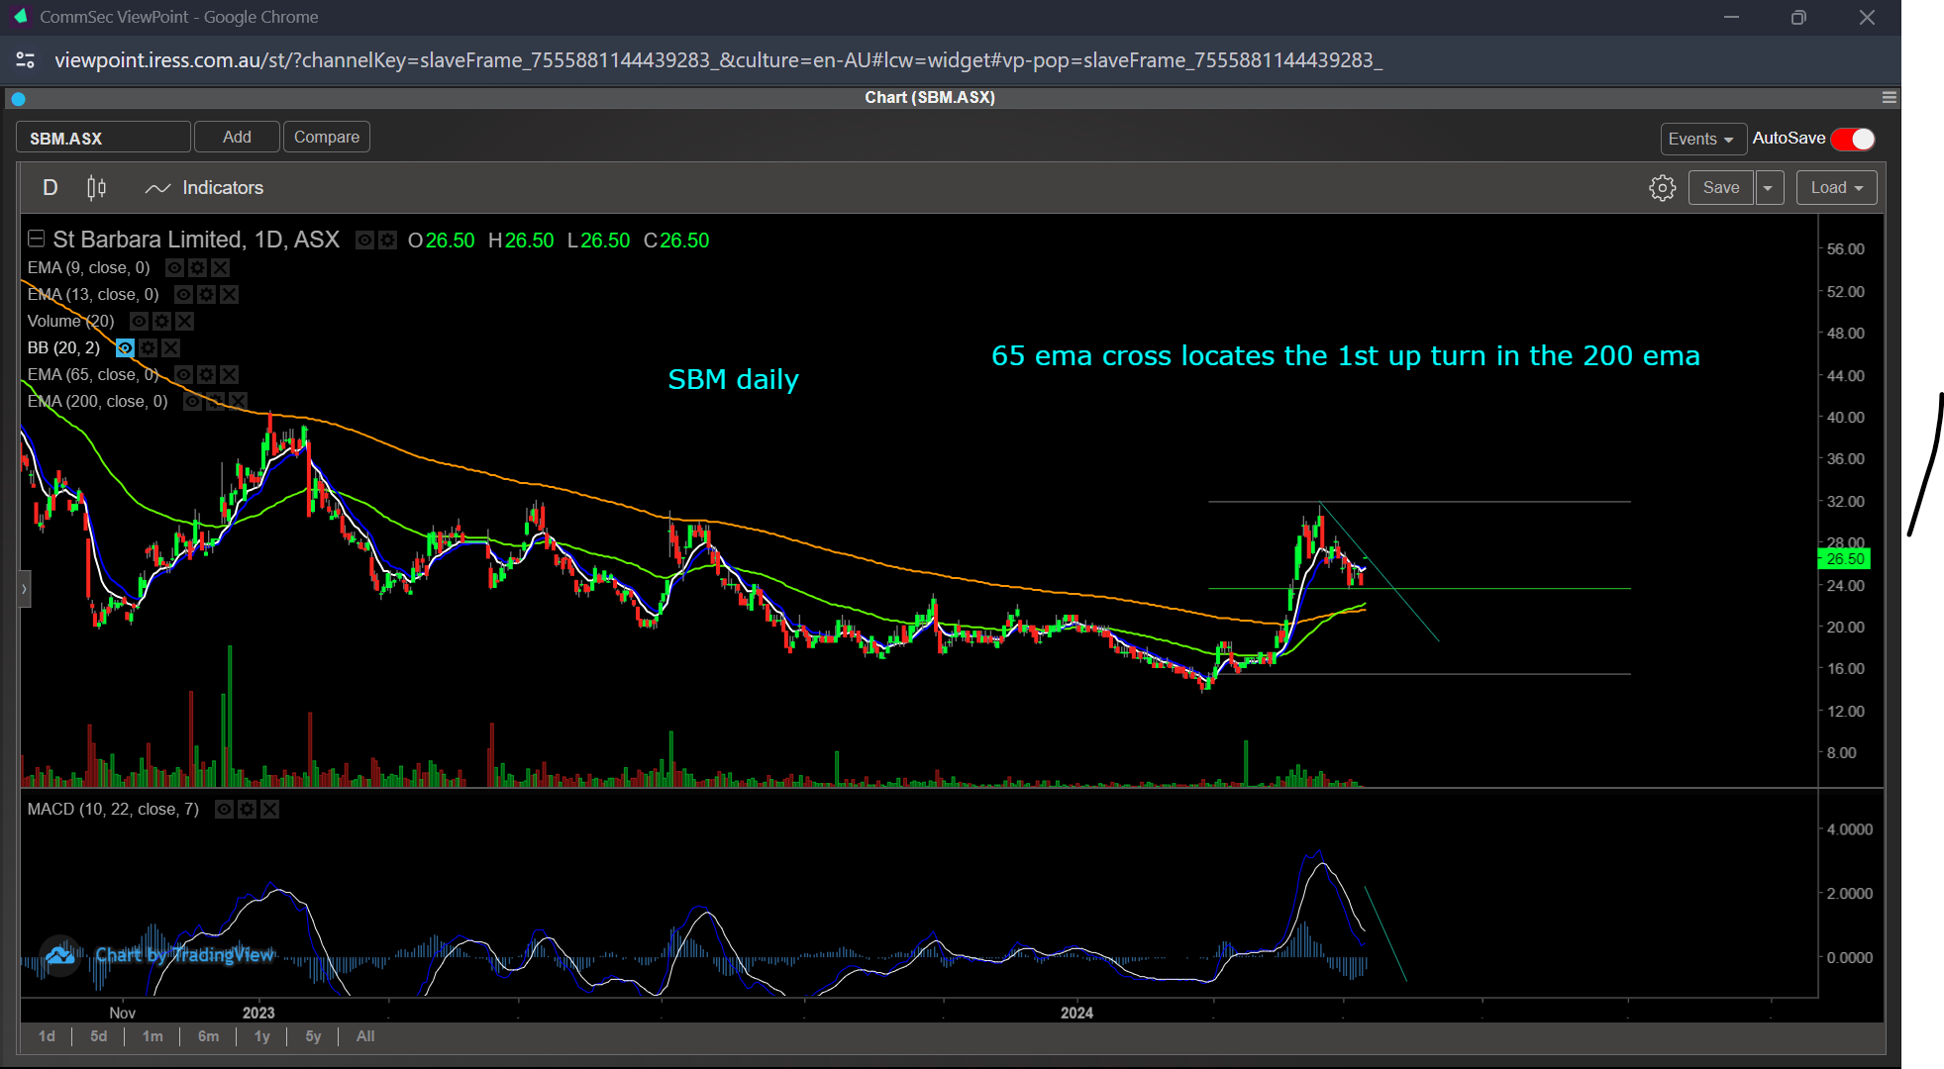This screenshot has height=1069, width=1944.
Task: Click the Save button
Action: [x=1721, y=188]
